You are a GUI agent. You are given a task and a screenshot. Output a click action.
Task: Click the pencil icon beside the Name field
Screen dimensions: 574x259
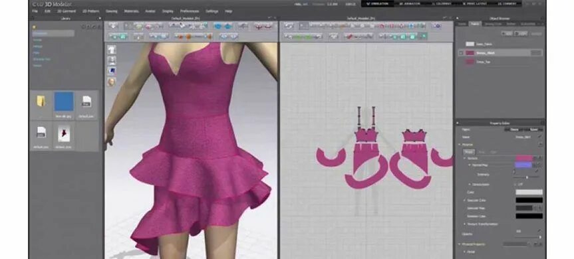(x=539, y=137)
